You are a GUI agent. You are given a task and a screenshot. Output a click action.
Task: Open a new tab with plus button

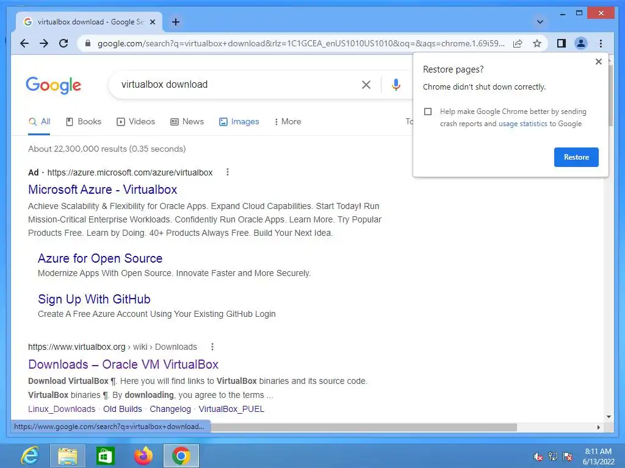coord(176,22)
